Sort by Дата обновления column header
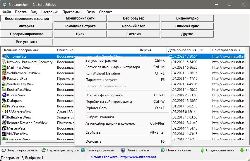Screen dimensions: 250x161 coord(188,50)
